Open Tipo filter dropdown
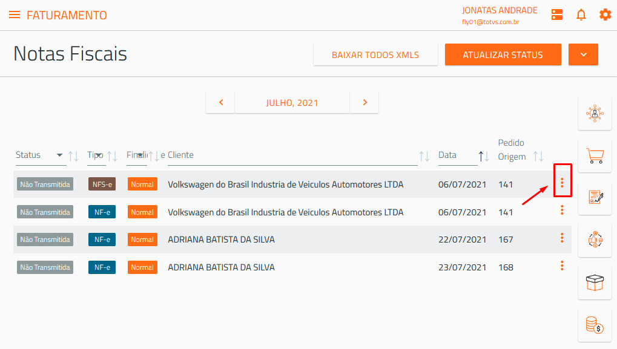 pyautogui.click(x=96, y=155)
